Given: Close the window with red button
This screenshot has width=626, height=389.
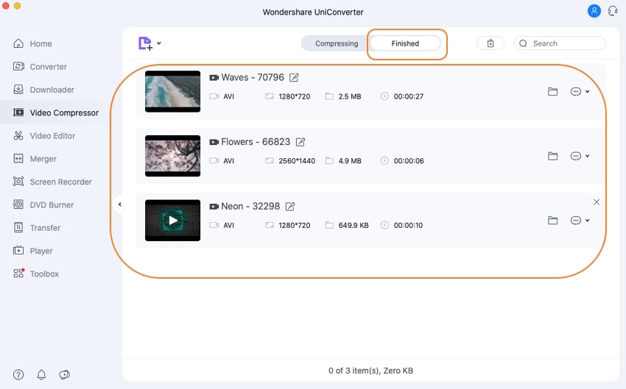Looking at the screenshot, I should (5, 5).
